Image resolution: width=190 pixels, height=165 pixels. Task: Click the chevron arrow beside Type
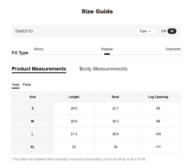pyautogui.click(x=150, y=31)
